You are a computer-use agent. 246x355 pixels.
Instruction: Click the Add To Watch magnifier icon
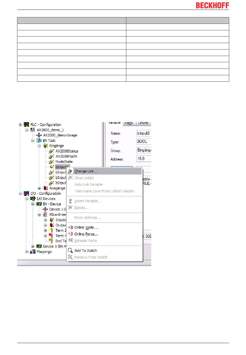pos(70,250)
